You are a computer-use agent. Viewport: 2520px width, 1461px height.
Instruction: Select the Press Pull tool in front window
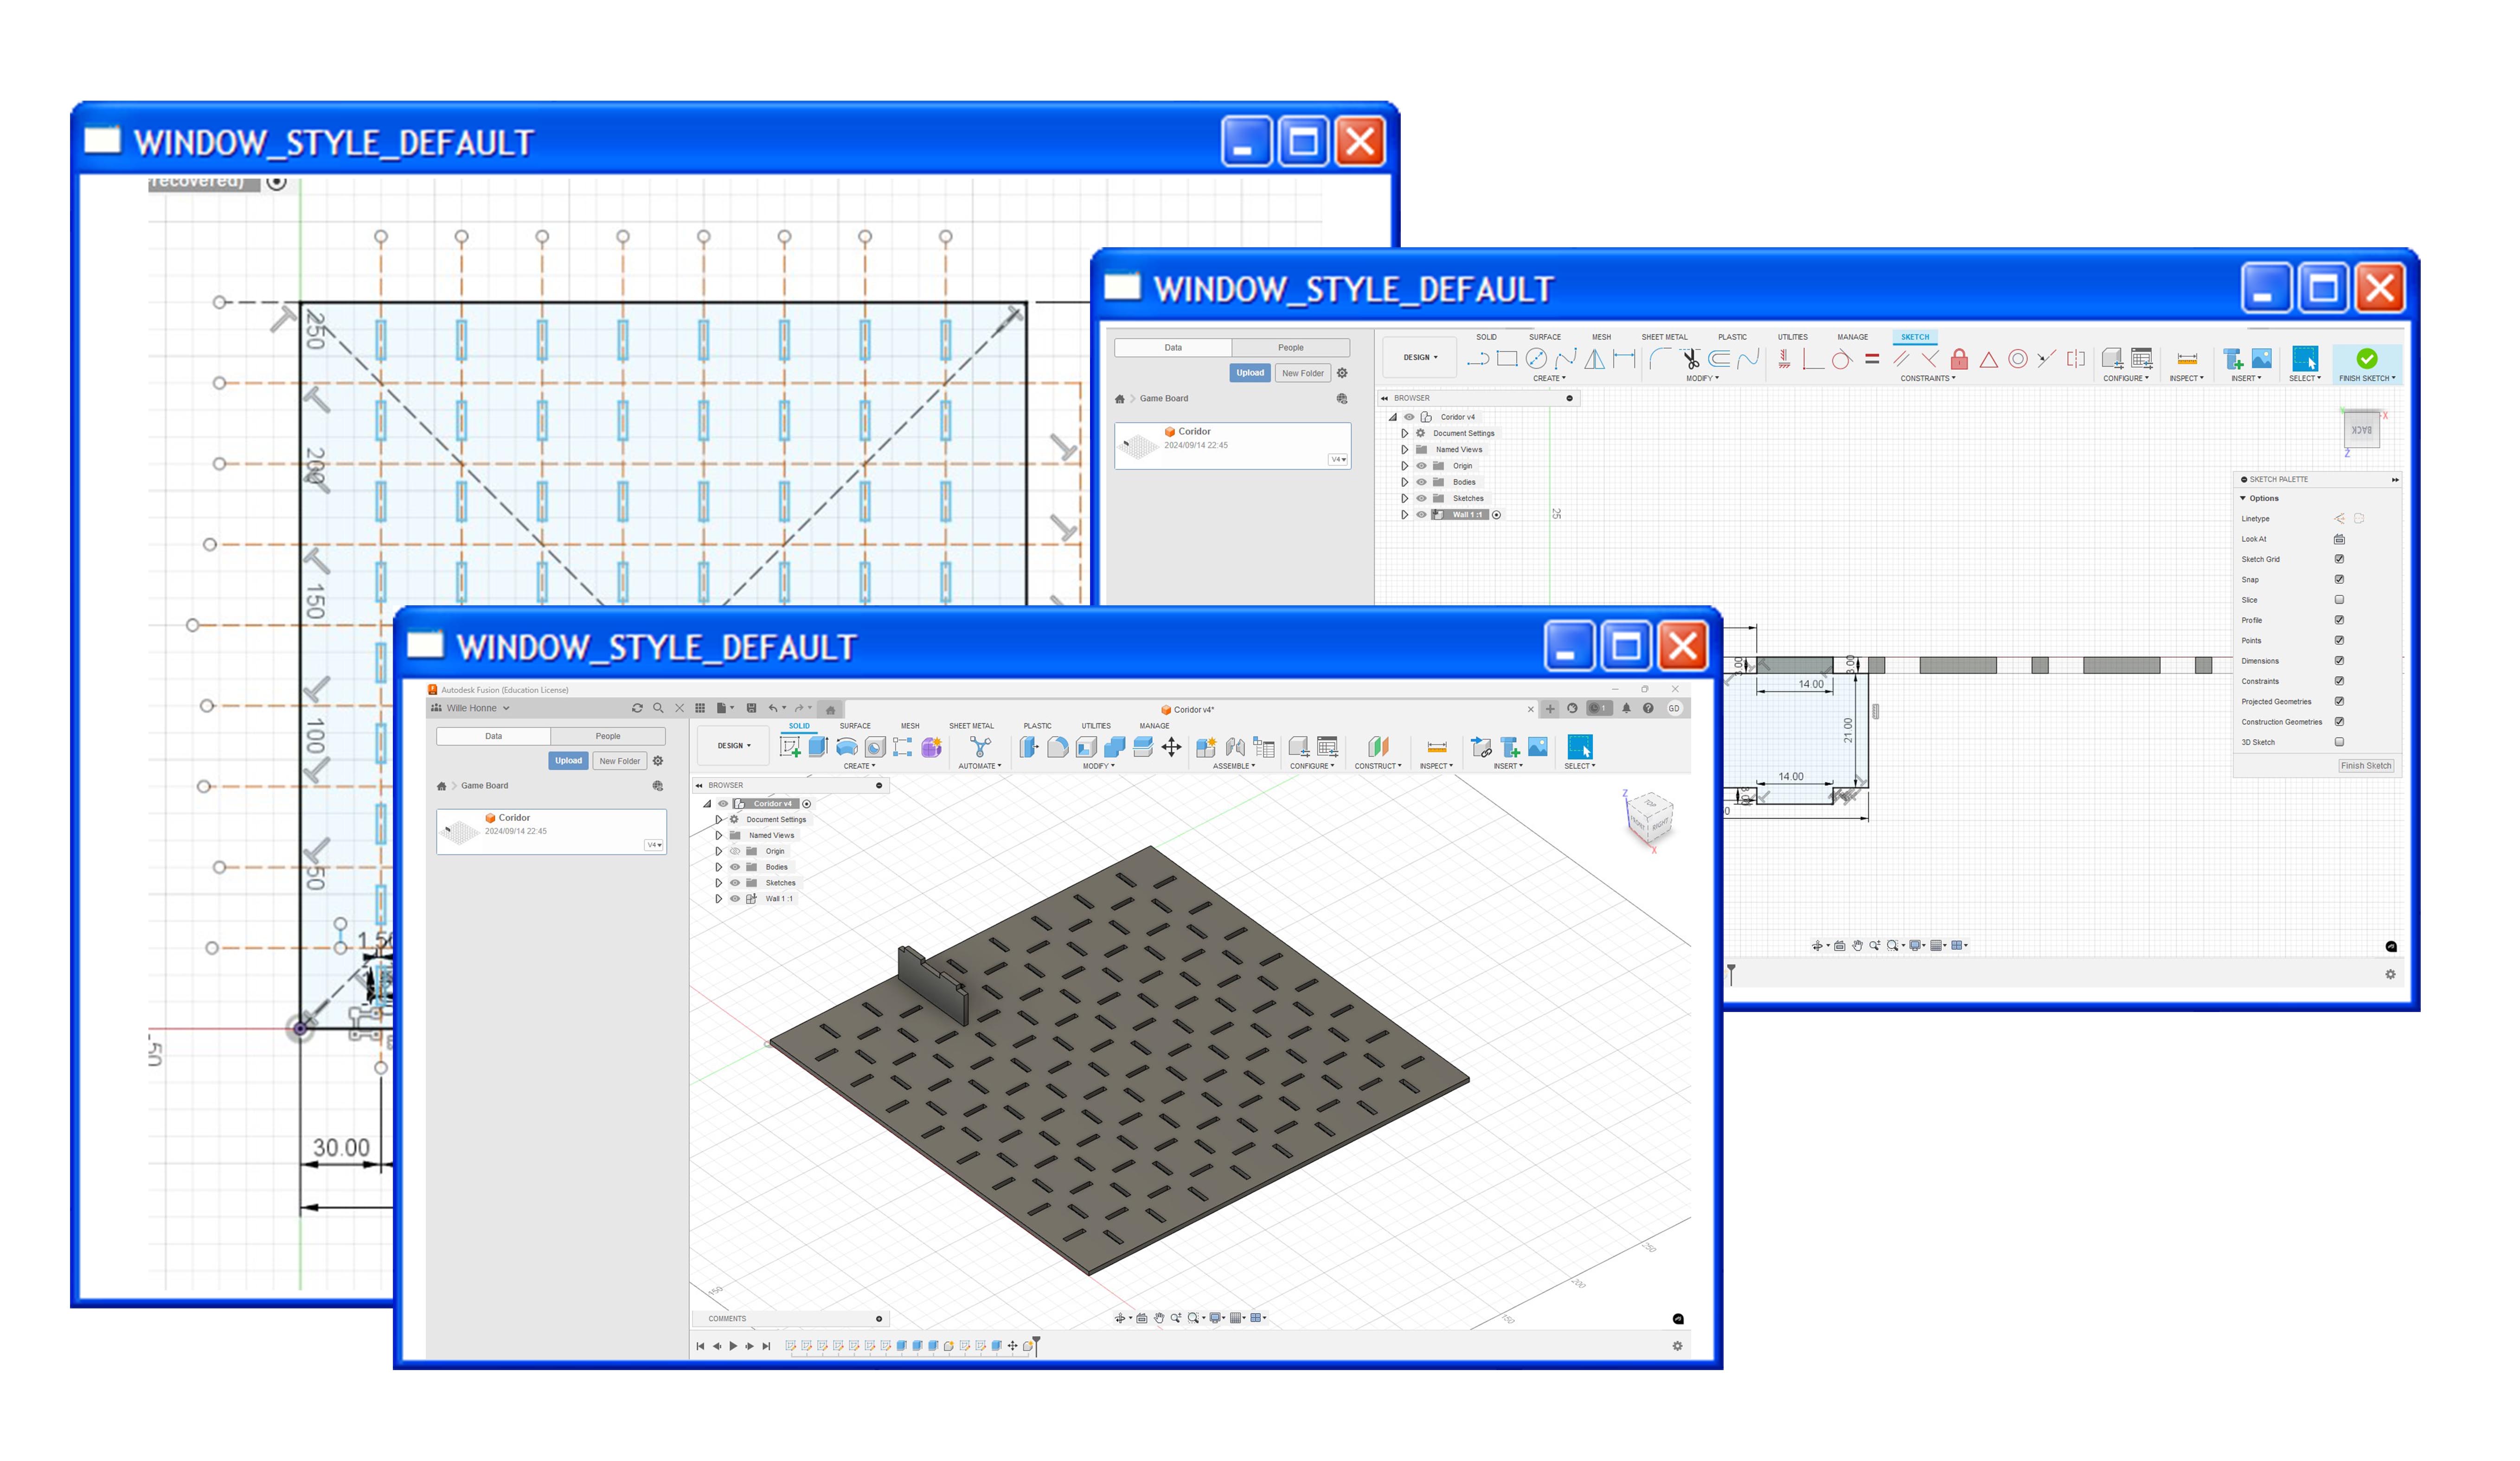click(1029, 747)
